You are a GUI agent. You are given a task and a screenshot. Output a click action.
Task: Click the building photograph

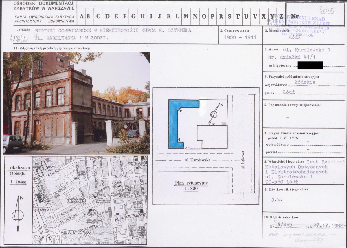click(x=77, y=103)
